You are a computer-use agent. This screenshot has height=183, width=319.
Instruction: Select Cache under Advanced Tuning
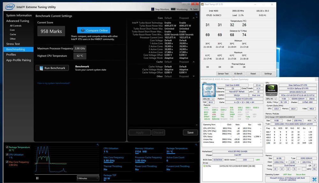tap(13, 34)
